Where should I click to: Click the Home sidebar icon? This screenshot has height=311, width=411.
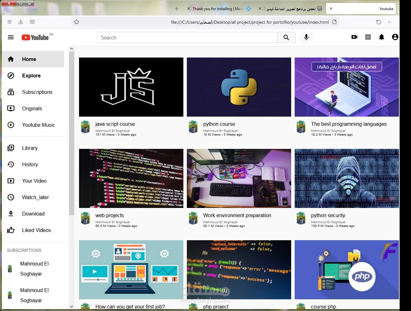pyautogui.click(x=11, y=59)
